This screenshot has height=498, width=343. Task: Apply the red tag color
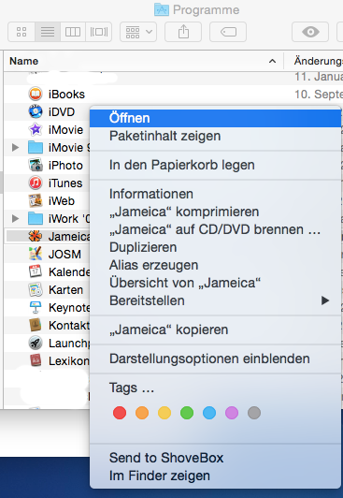120,413
